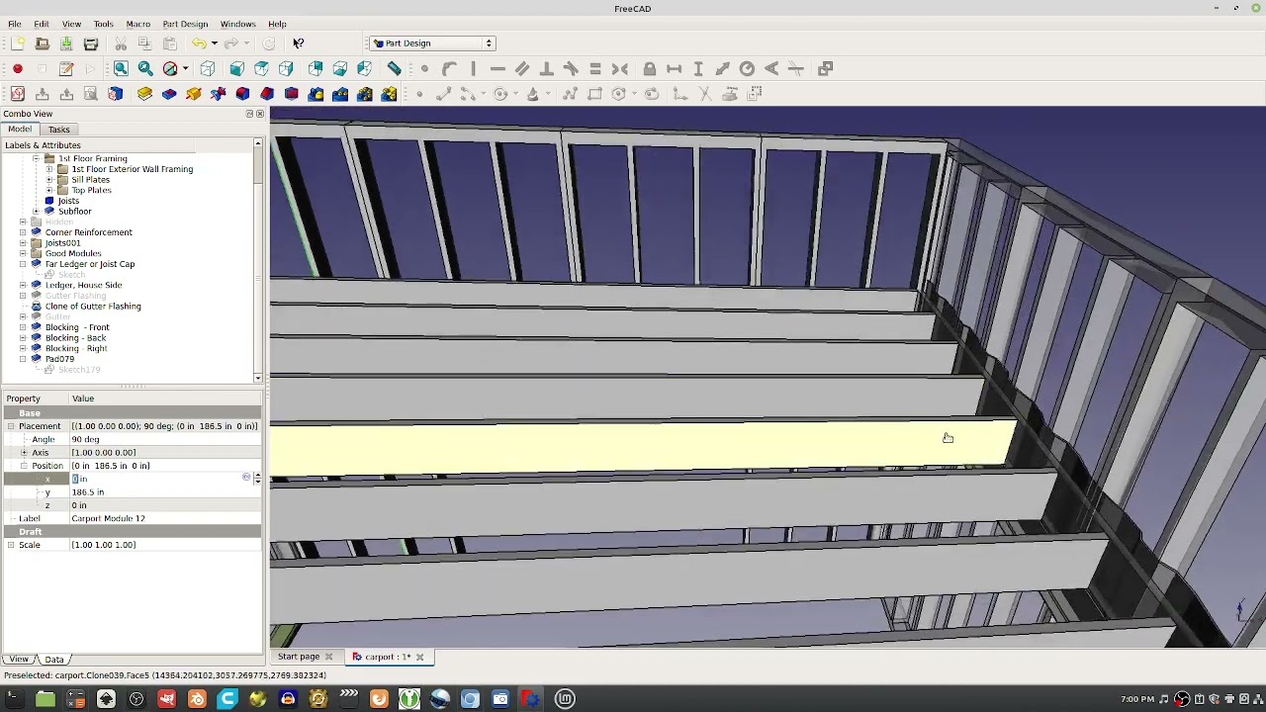Expand the Subfloor tree node
1266x712 pixels.
[x=37, y=212]
